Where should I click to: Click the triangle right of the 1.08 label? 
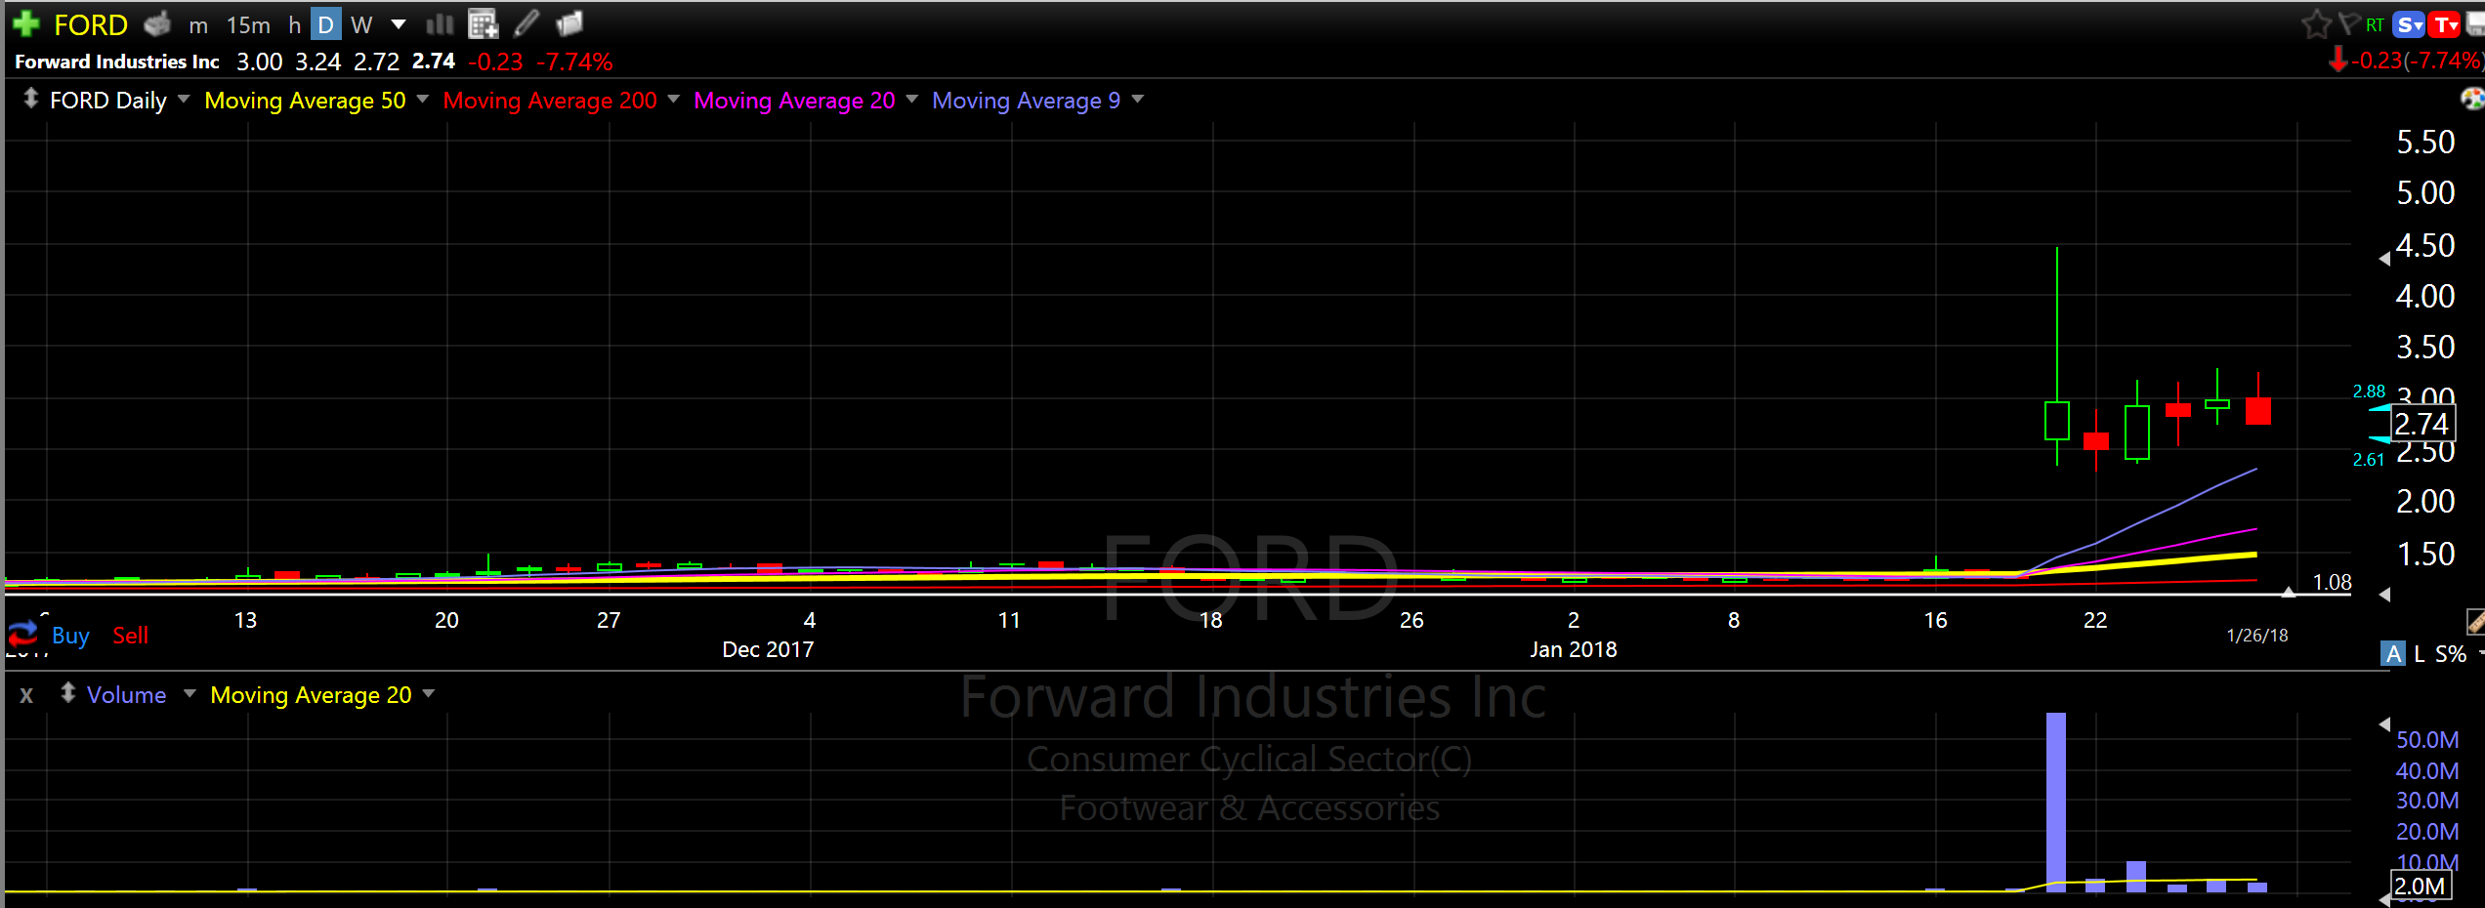tap(2384, 595)
